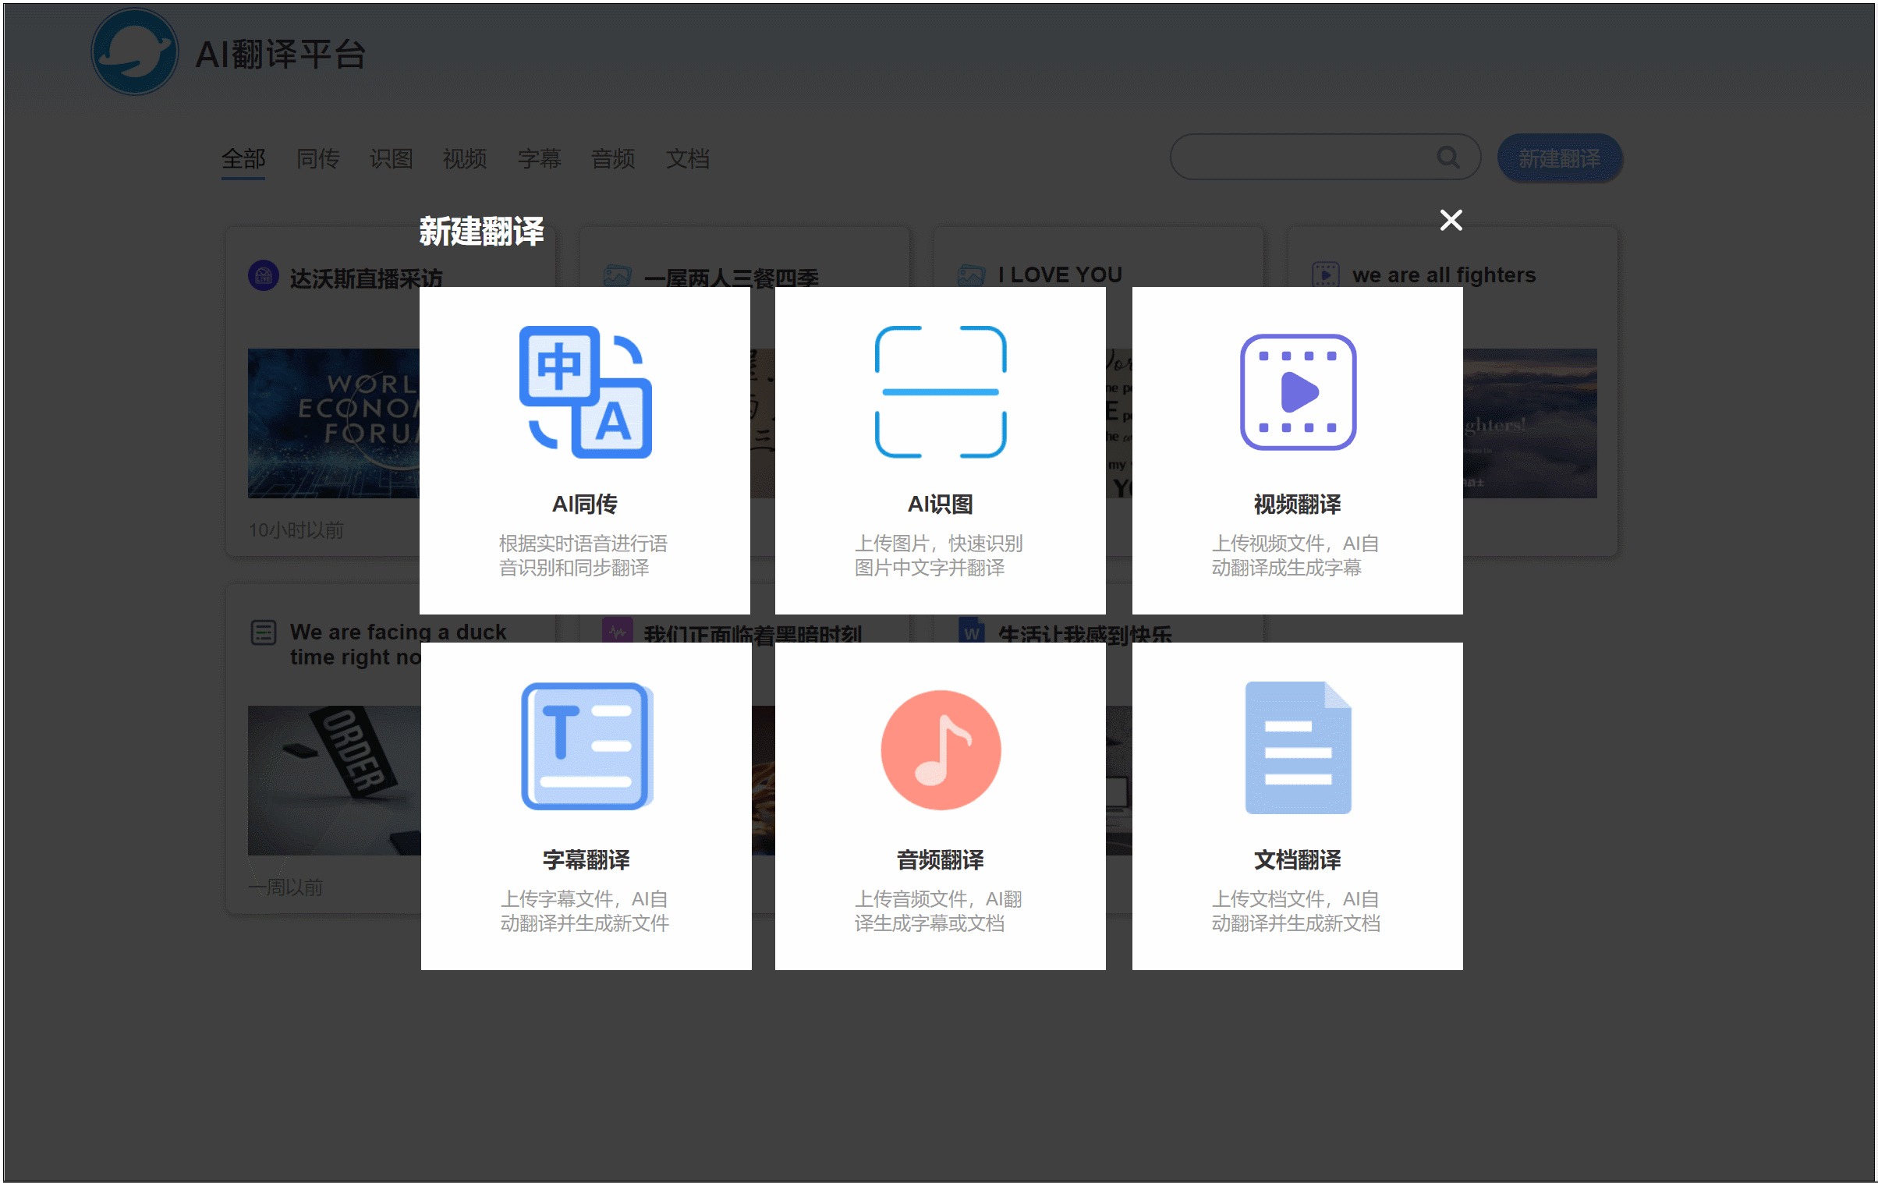Switch to the 音频 tab

pos(613,159)
